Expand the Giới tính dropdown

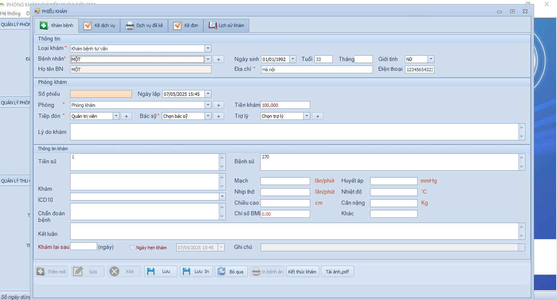pyautogui.click(x=431, y=59)
